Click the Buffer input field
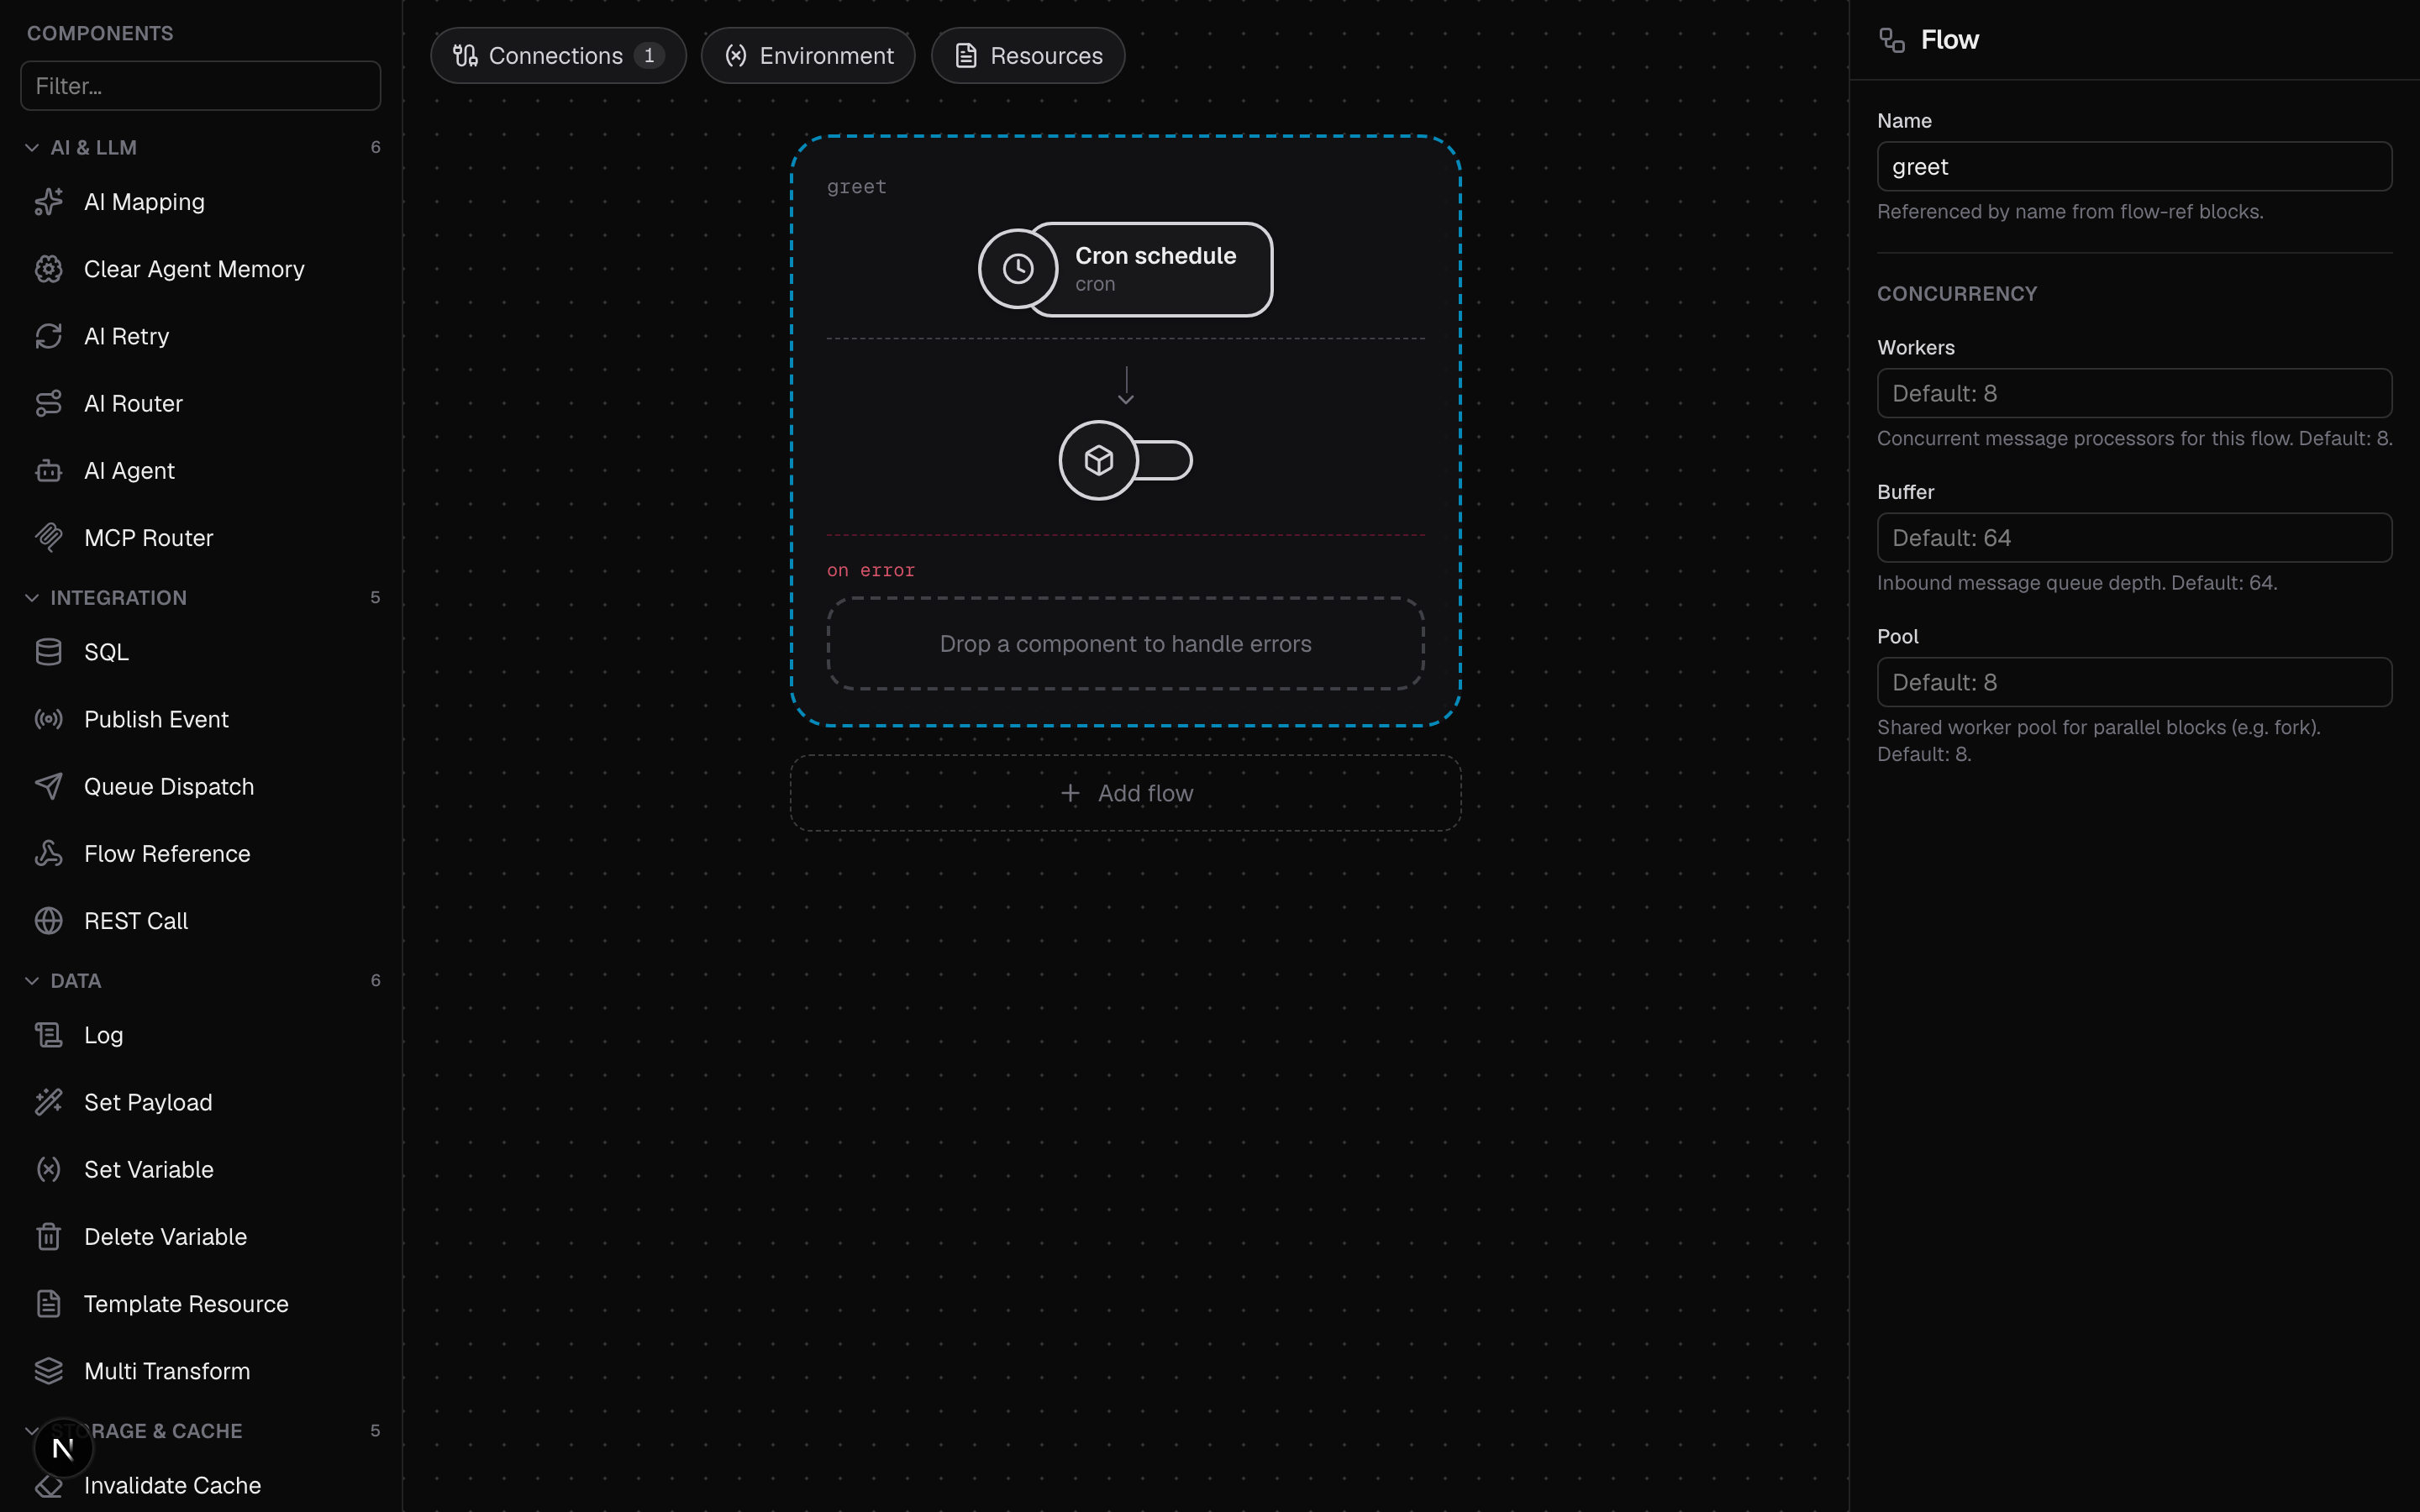 tap(2134, 538)
